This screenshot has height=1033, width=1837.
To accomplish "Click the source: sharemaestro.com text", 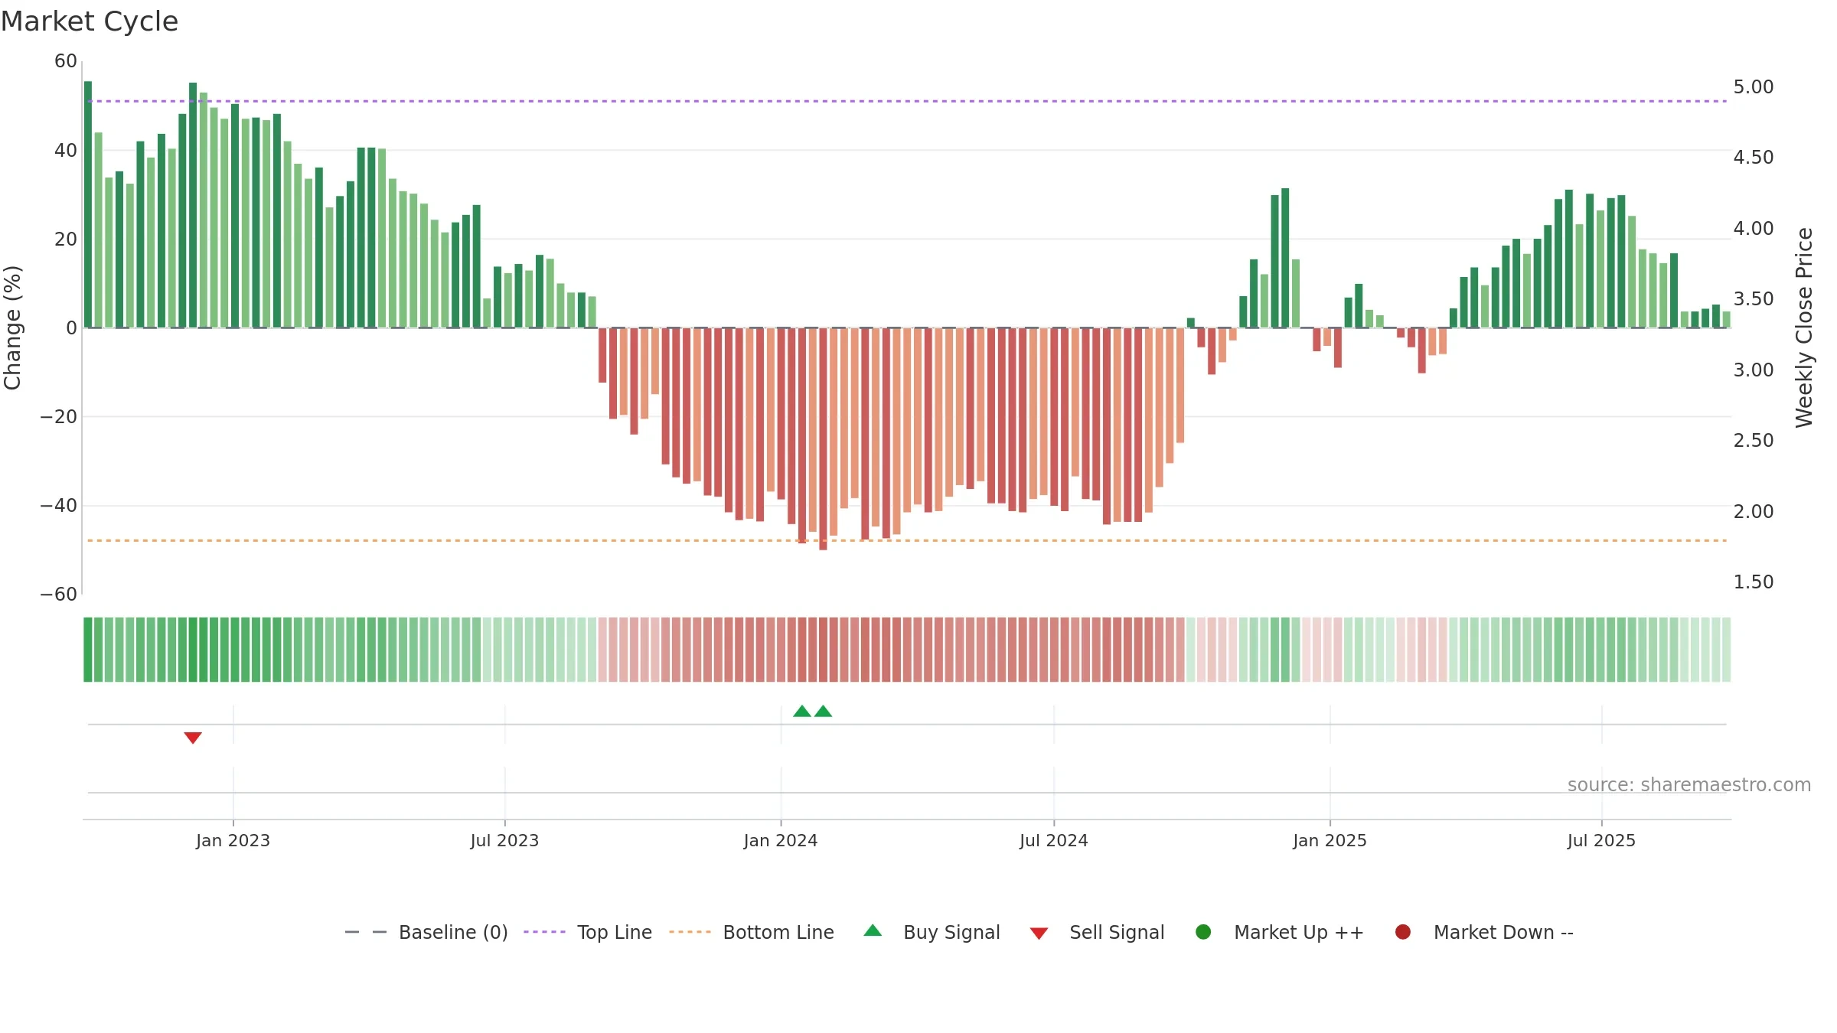I will [x=1689, y=785].
